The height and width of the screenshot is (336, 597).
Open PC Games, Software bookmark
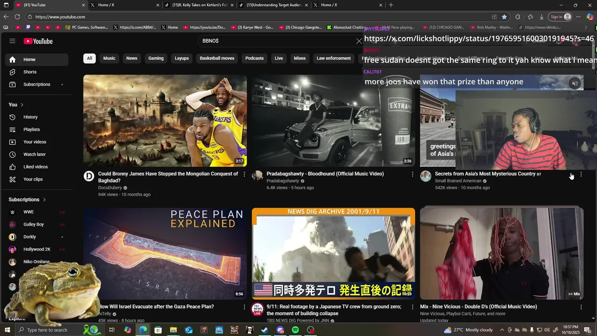(86, 28)
